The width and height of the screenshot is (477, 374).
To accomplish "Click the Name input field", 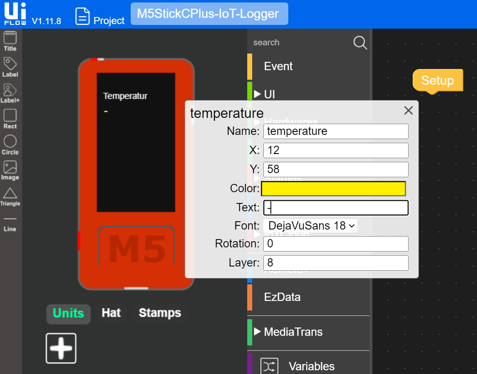I will [x=336, y=131].
